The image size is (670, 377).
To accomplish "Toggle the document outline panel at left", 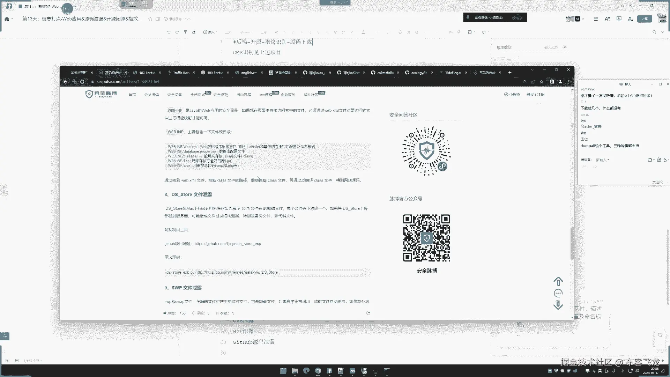I will (x=5, y=337).
